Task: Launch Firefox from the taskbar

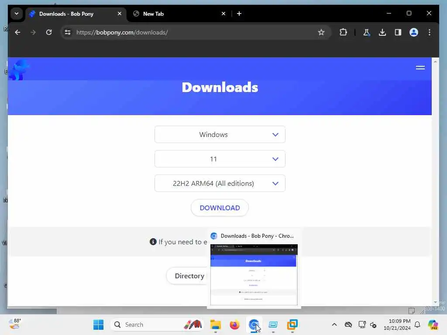Action: point(234,325)
